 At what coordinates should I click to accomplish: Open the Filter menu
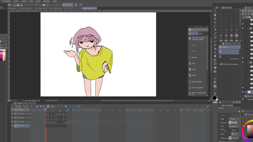38,1
